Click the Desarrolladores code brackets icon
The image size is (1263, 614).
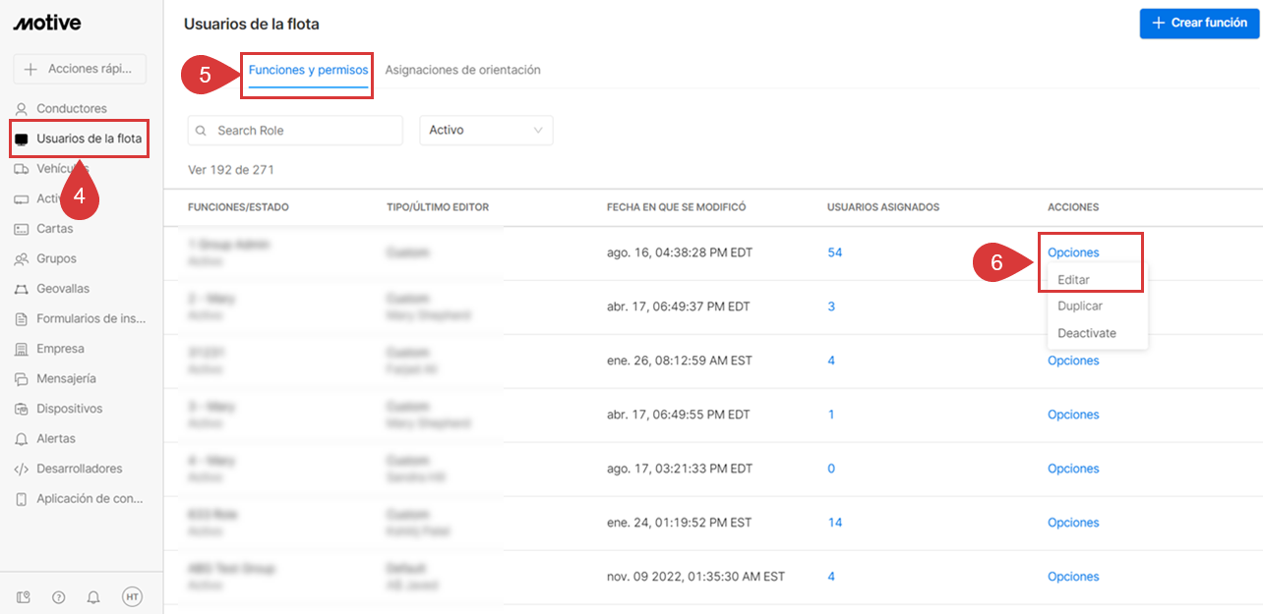(x=22, y=470)
